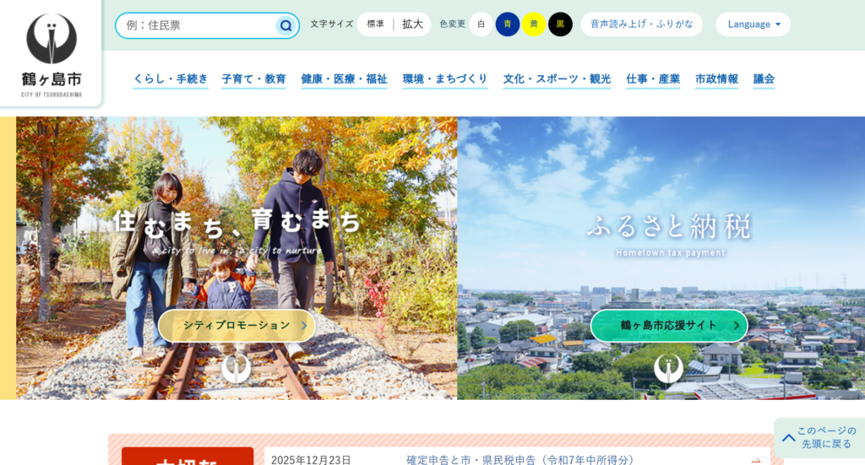Set text size to 拡大
The image size is (865, 465).
point(412,24)
